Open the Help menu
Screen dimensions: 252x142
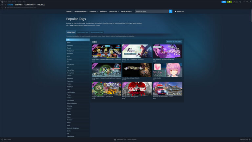[24, 2]
